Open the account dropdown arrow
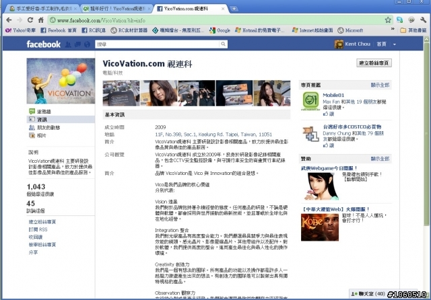 tap(395, 44)
